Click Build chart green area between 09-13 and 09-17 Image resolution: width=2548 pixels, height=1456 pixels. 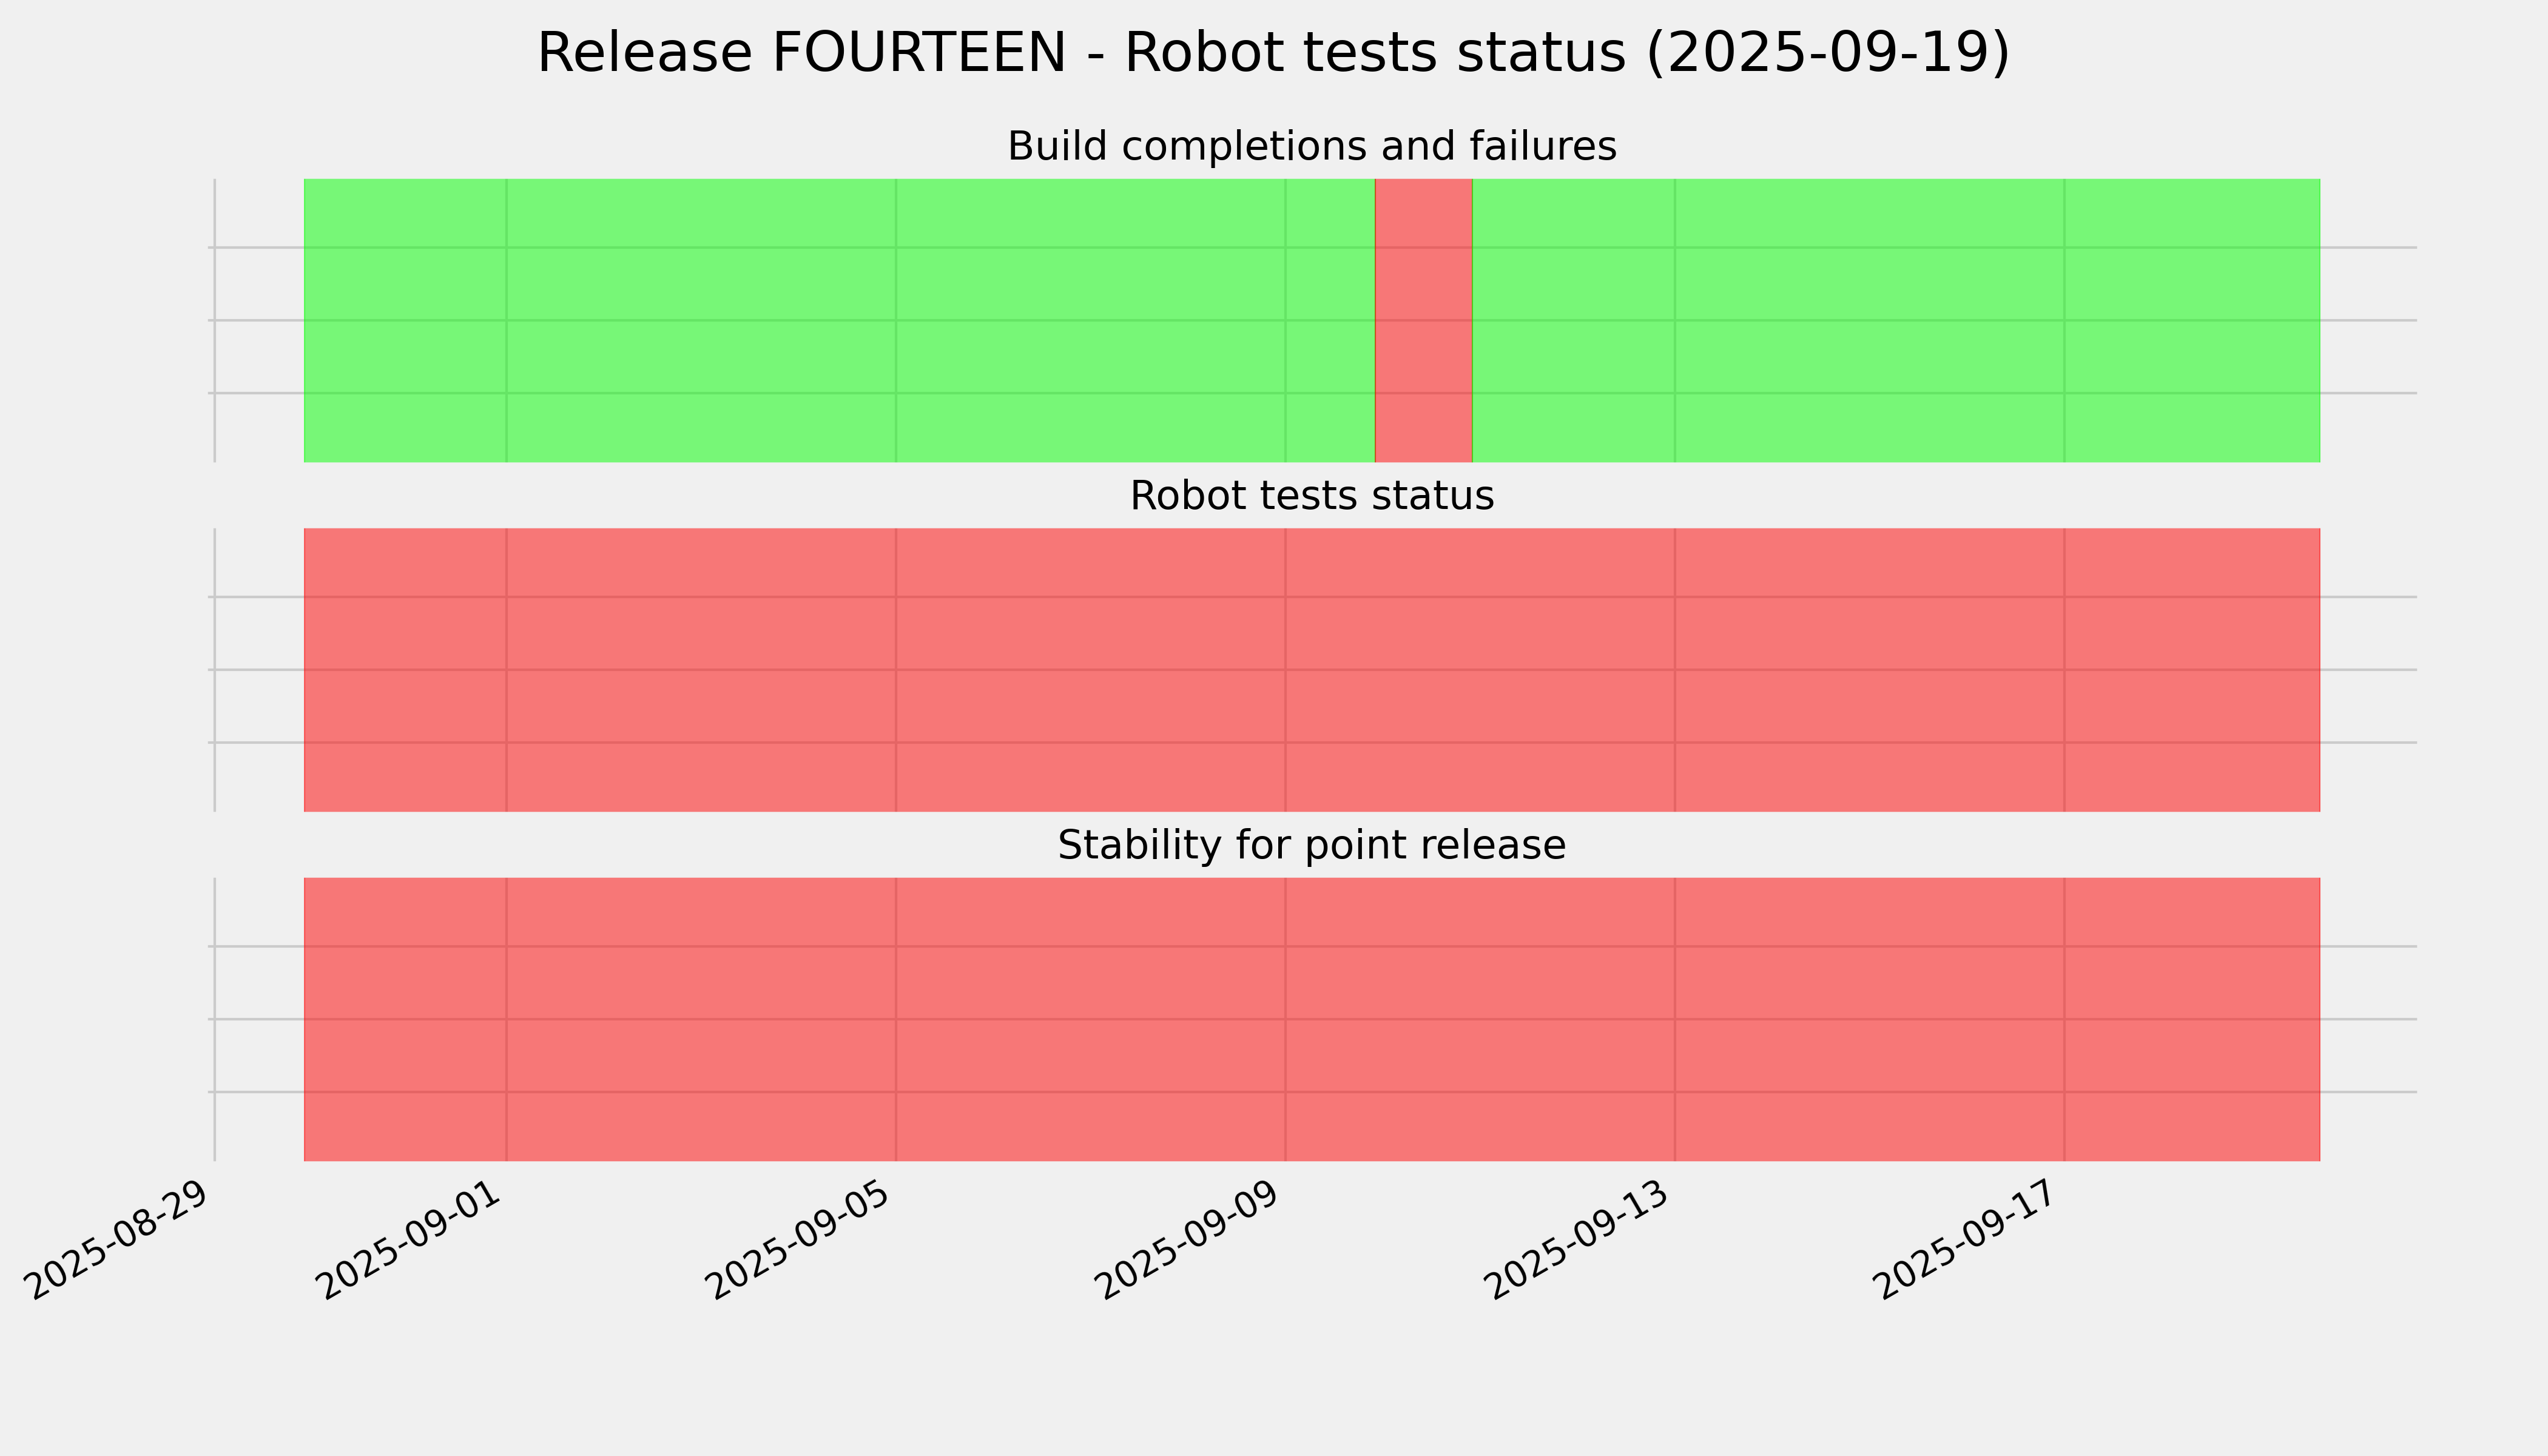pyautogui.click(x=1870, y=320)
